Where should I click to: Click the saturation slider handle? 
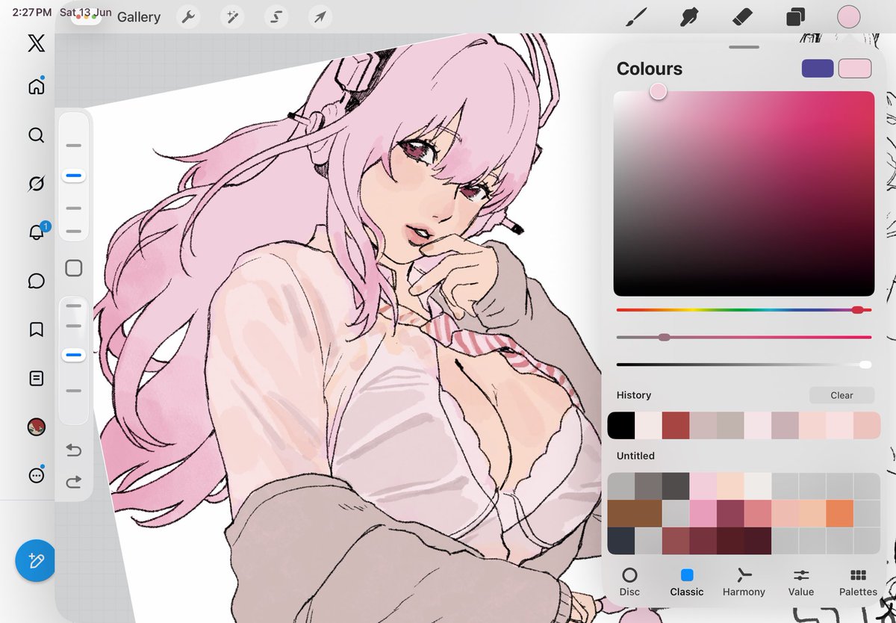click(x=664, y=337)
